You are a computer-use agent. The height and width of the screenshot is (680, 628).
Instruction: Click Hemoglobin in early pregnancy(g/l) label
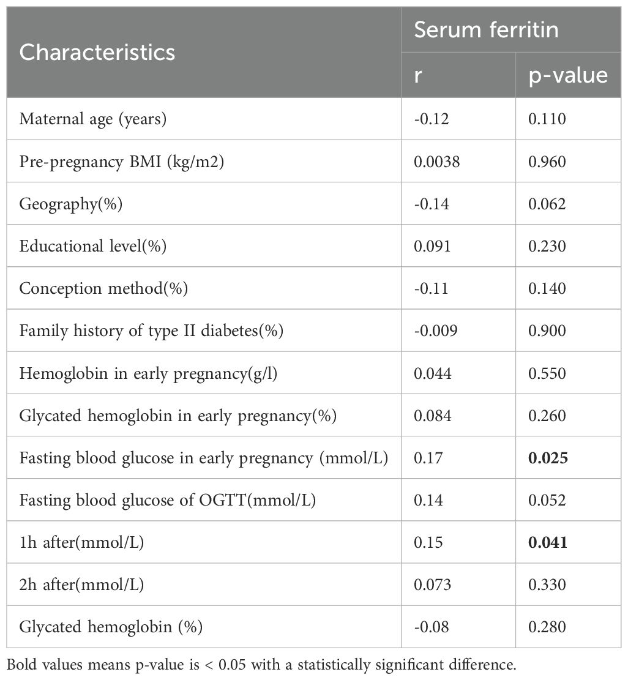[148, 373]
